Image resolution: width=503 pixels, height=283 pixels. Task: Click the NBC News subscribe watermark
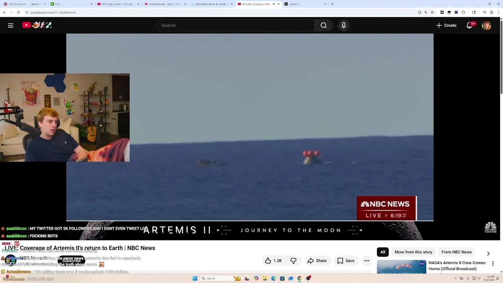[490, 227]
